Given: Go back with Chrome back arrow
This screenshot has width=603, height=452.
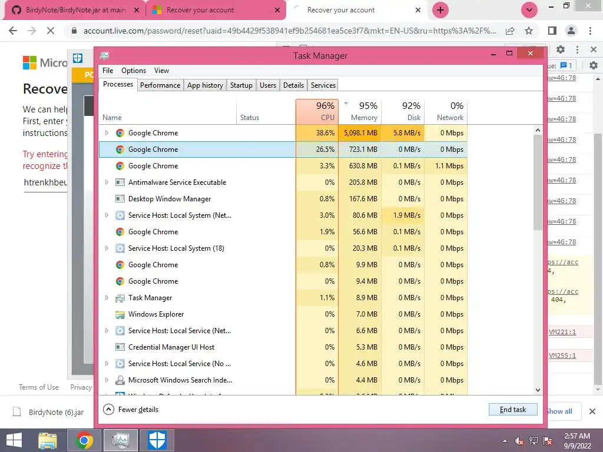Looking at the screenshot, I should coord(13,31).
